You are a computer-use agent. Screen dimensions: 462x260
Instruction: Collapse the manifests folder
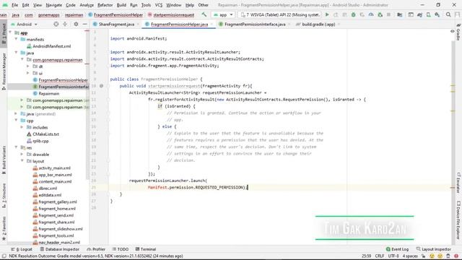tap(16, 39)
